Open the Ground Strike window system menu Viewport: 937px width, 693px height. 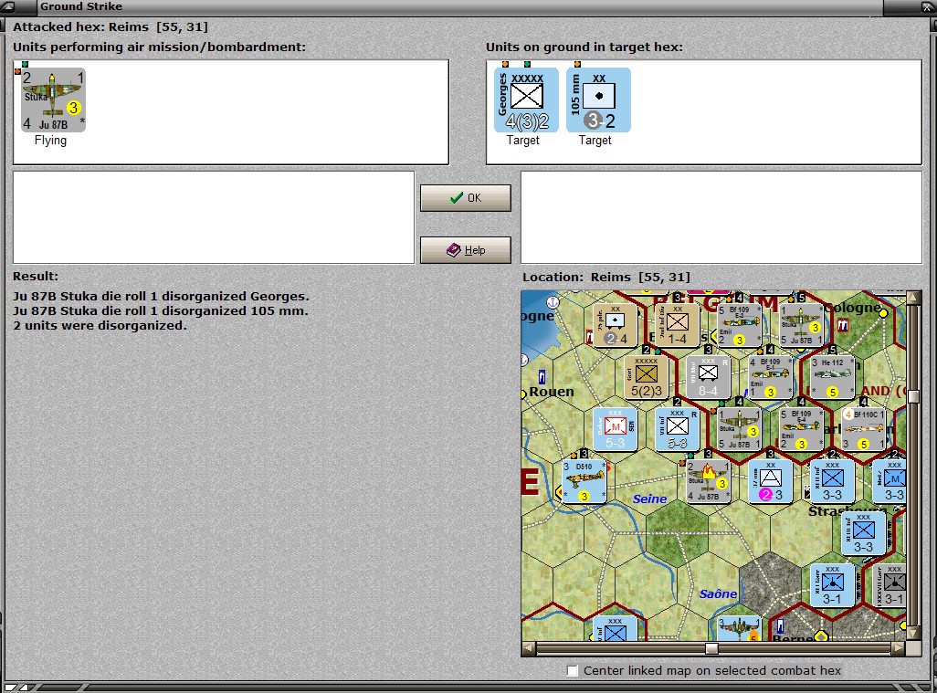(8, 6)
